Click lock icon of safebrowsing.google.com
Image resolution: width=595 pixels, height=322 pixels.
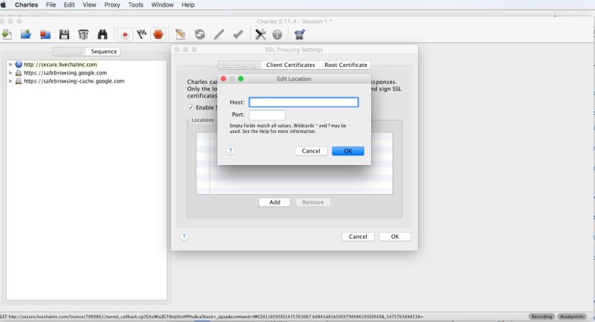click(x=18, y=72)
